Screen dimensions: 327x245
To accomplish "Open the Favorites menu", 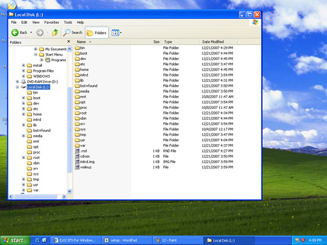I will (52, 23).
